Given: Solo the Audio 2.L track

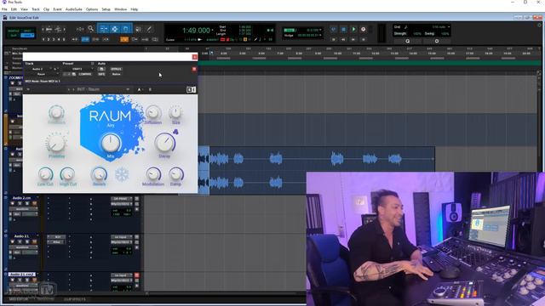Looking at the screenshot, I should (x=27, y=241).
